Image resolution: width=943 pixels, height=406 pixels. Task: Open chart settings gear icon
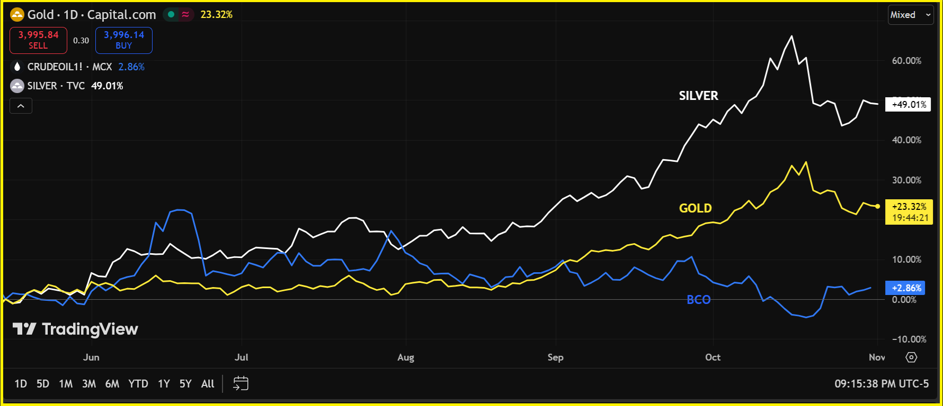911,357
